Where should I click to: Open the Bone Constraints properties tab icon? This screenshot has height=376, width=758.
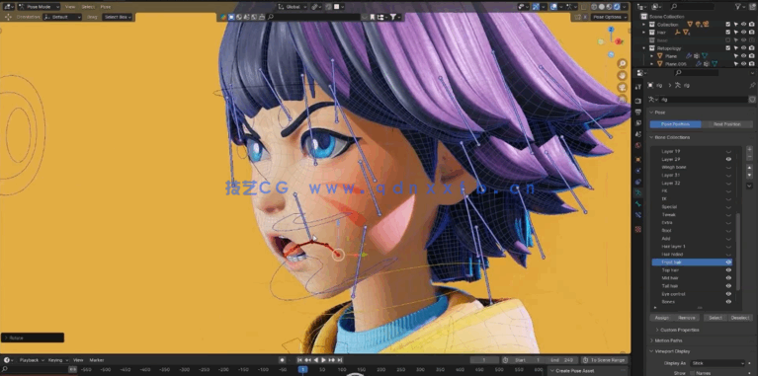[x=638, y=215]
